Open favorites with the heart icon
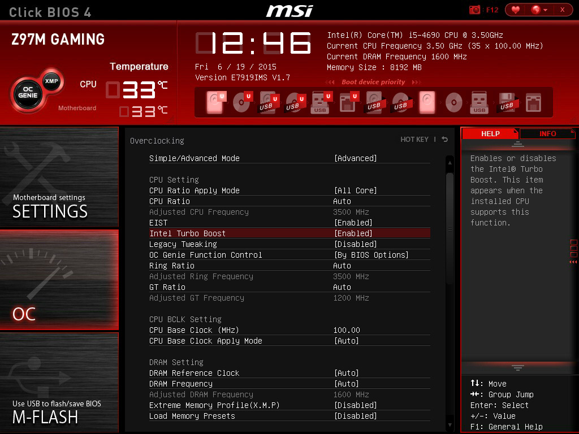 coord(516,10)
